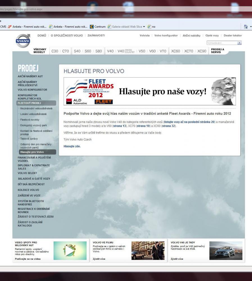Select the Hlasujte pro Volvo submenu item
This screenshot has width=252, height=281.
37,152
